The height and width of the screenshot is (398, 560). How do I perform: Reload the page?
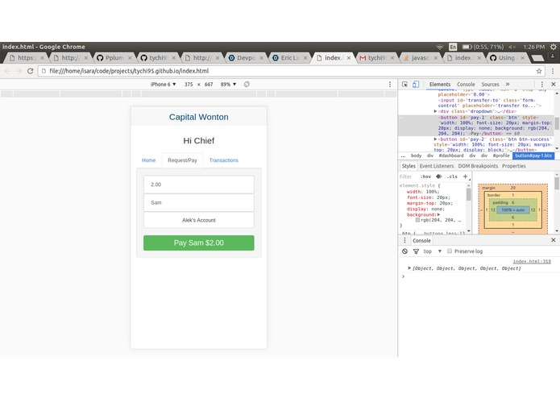31,71
